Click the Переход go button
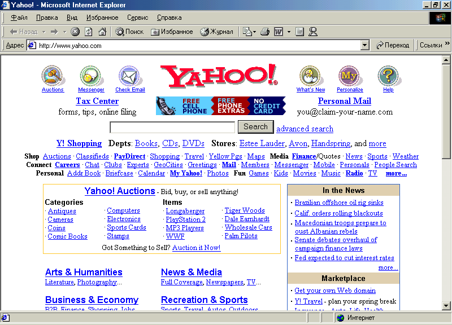Screen dimensions: 452x325 pos(393,45)
